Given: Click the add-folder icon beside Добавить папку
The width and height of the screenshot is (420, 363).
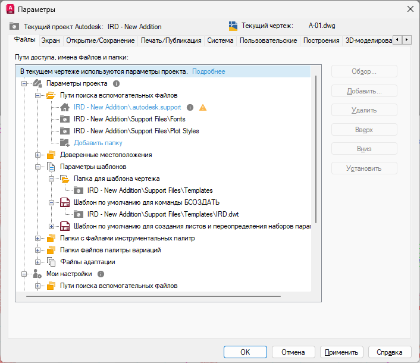Looking at the screenshot, I should (x=65, y=143).
